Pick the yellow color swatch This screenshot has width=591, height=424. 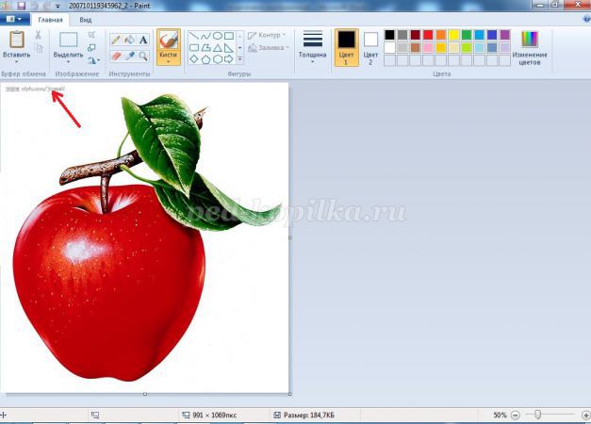coord(453,35)
